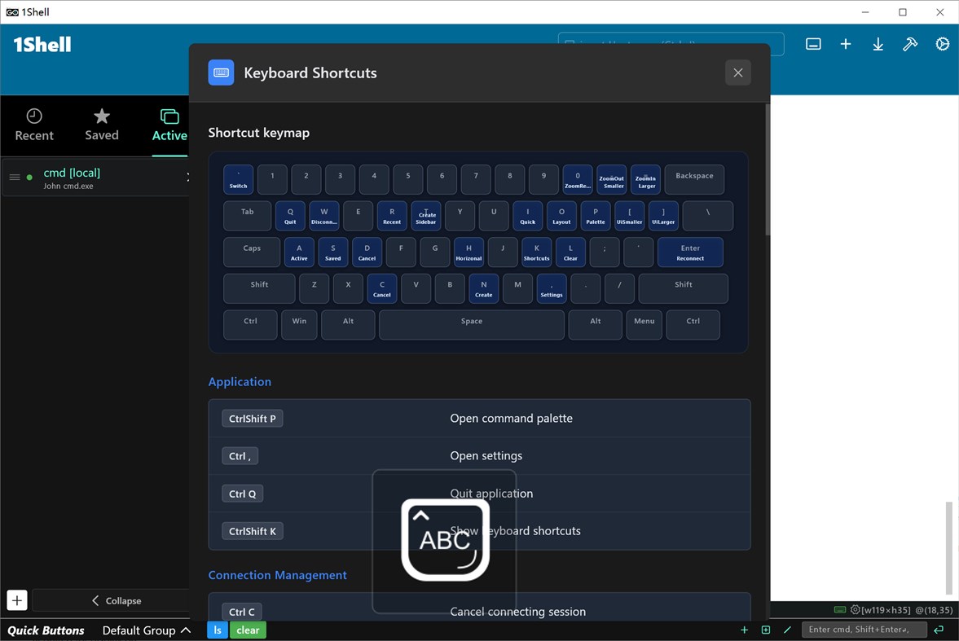The height and width of the screenshot is (641, 959).
Task: Click the Open settings shortcut row
Action: pos(479,455)
